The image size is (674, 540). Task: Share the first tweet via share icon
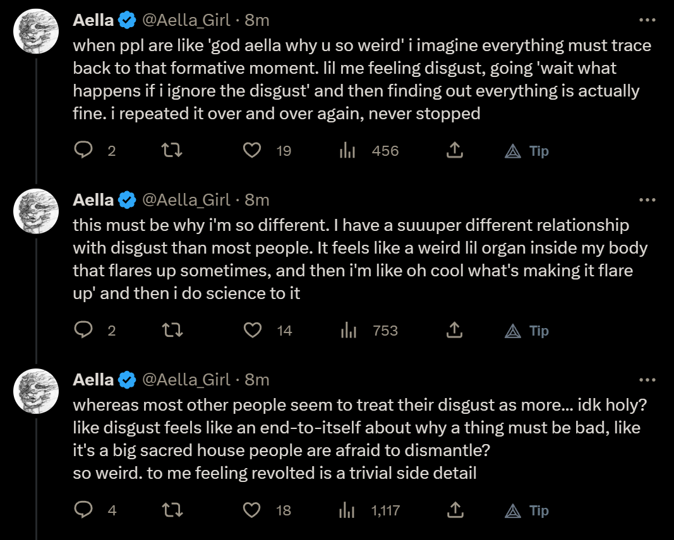[x=454, y=150]
